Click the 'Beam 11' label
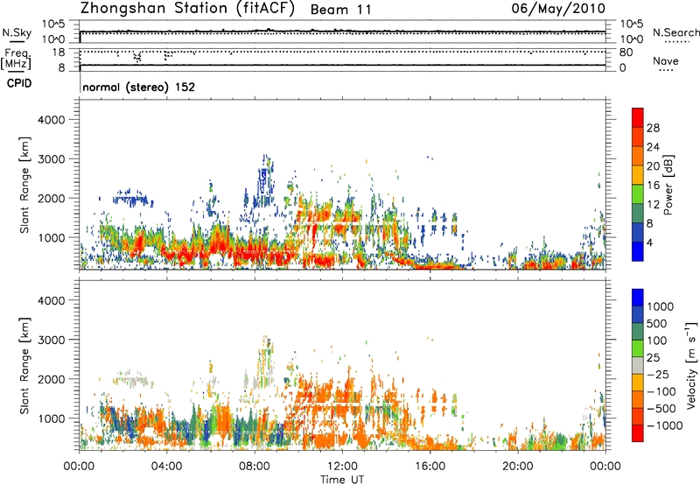Screen dimensions: 700x485 tap(340, 10)
